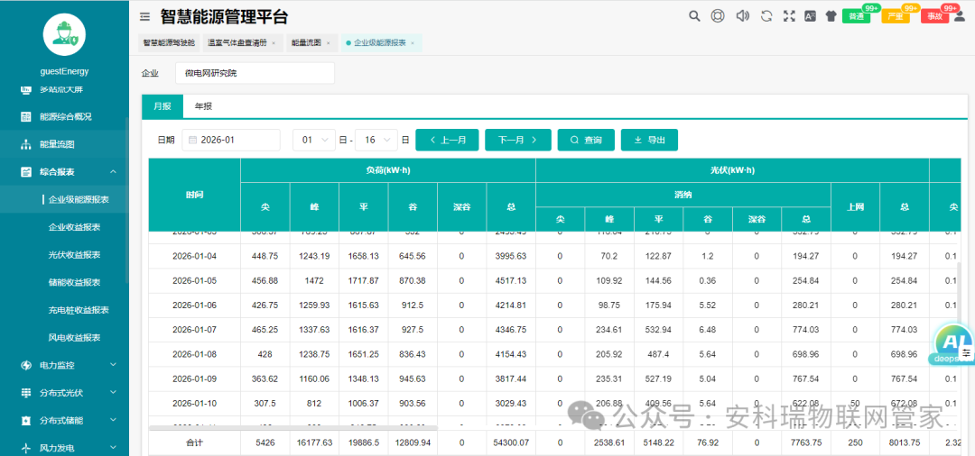Viewport: 975px width, 456px height.
Task: Switch to the 年报 tab
Action: click(x=203, y=106)
